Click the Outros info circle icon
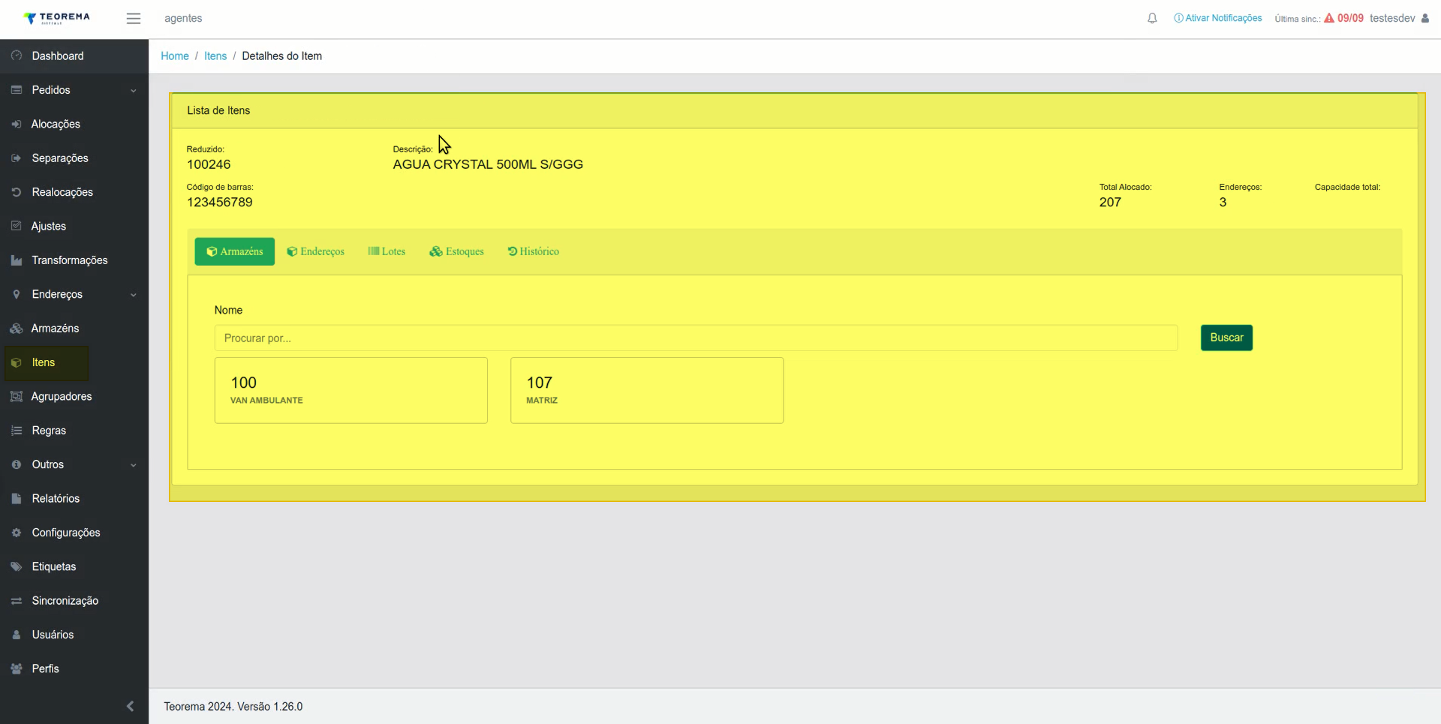This screenshot has width=1441, height=724. pos(17,464)
